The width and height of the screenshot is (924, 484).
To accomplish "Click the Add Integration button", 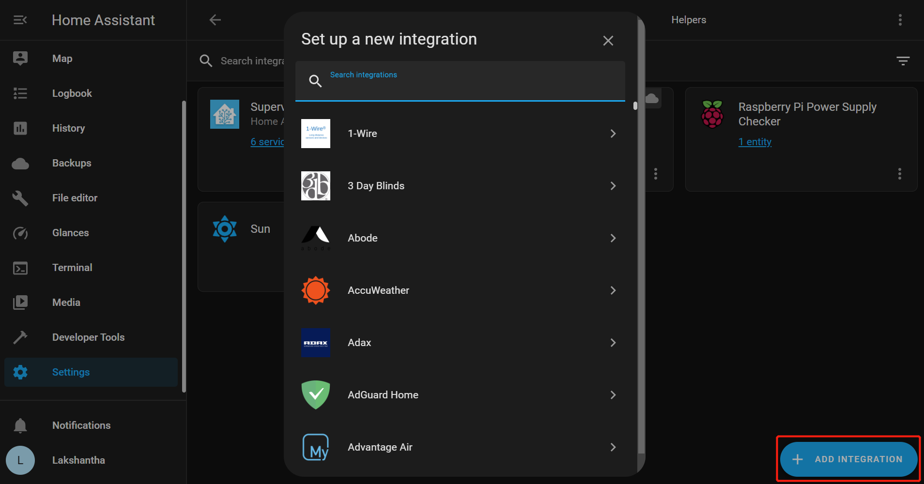I will (848, 459).
